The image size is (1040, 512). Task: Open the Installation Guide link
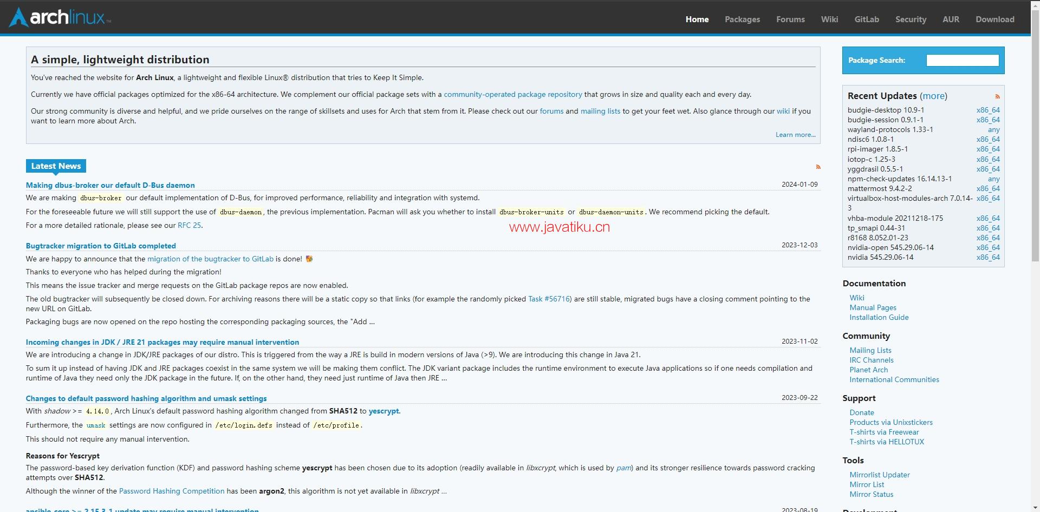pos(879,317)
